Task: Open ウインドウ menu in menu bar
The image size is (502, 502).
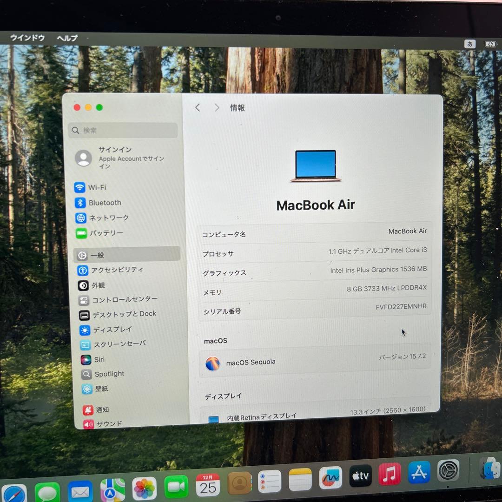Action: coord(27,38)
